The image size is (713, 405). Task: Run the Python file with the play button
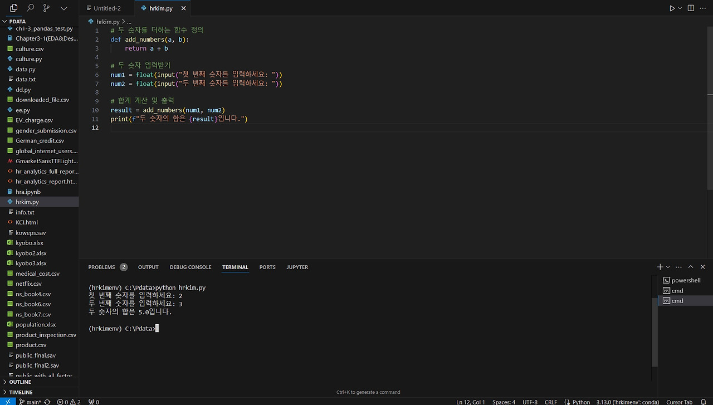click(x=672, y=8)
